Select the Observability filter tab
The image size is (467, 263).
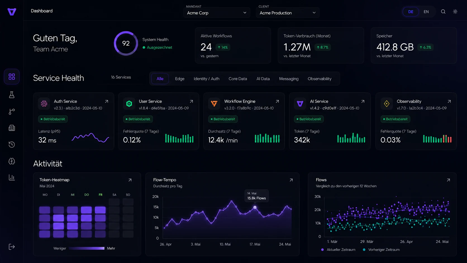[x=320, y=79]
